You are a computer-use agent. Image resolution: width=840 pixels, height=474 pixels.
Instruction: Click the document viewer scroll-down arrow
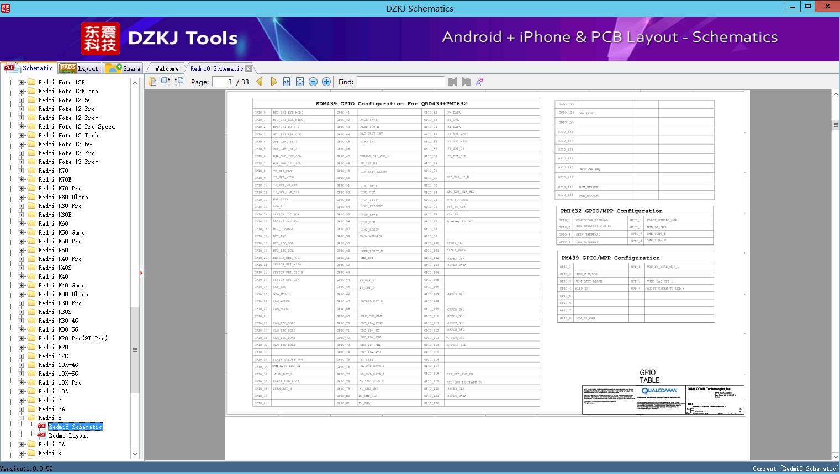click(x=836, y=456)
